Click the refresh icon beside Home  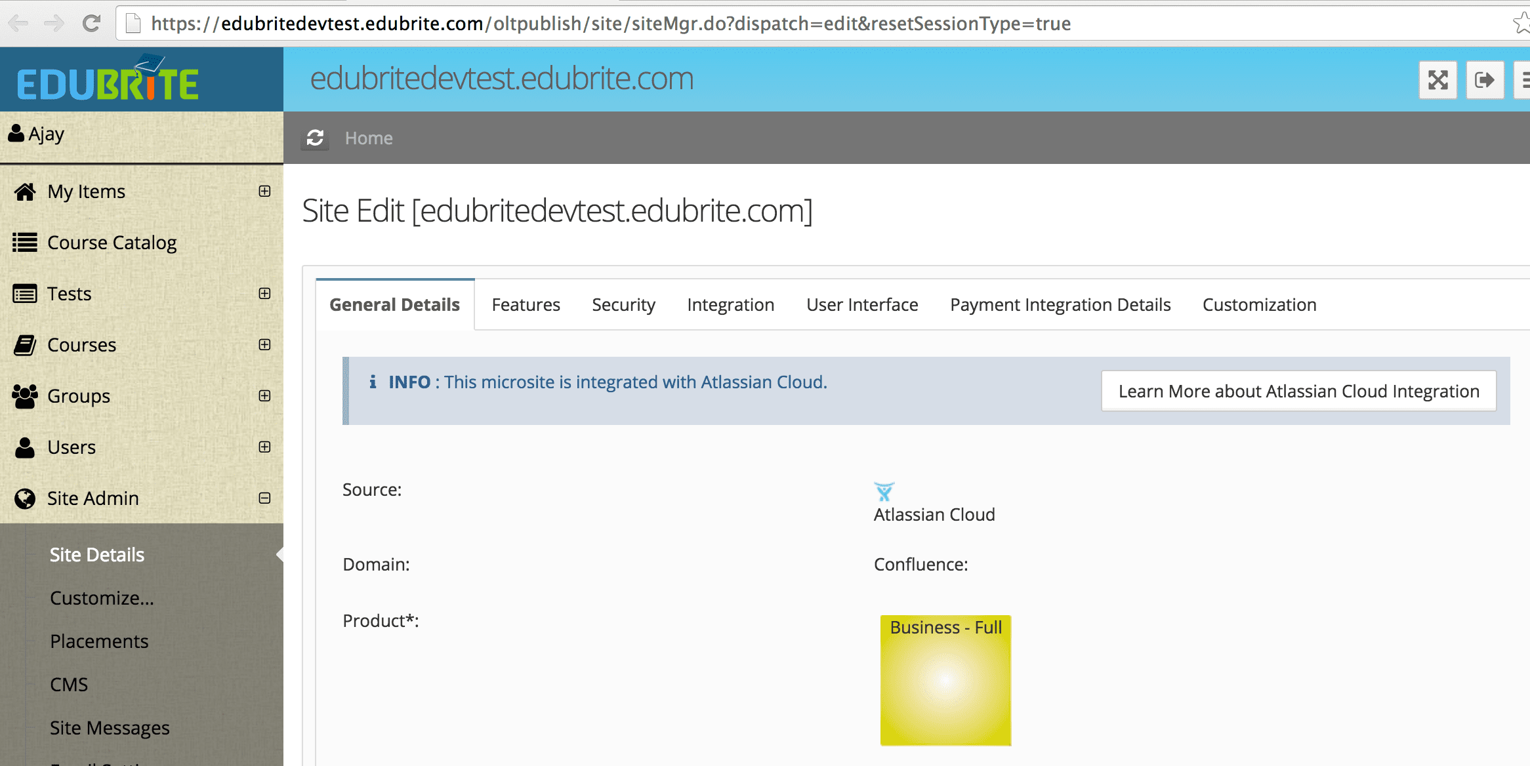point(315,138)
